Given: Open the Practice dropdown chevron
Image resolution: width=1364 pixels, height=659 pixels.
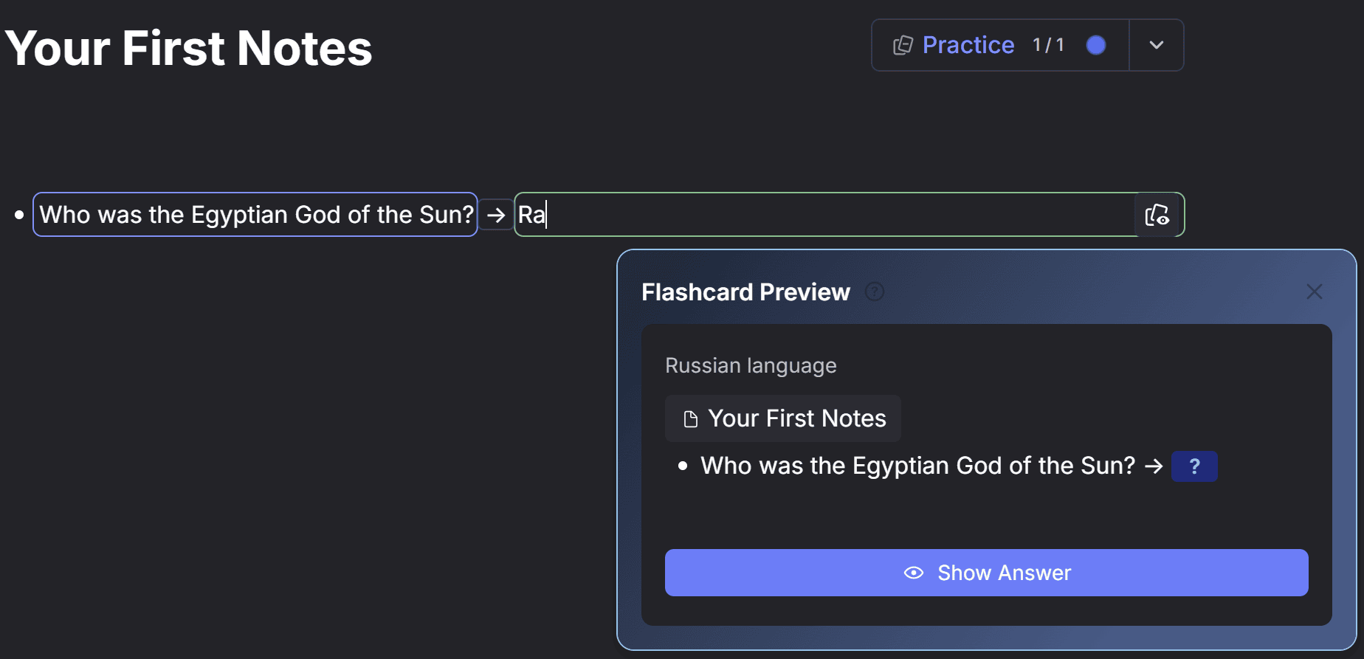Looking at the screenshot, I should tap(1157, 45).
